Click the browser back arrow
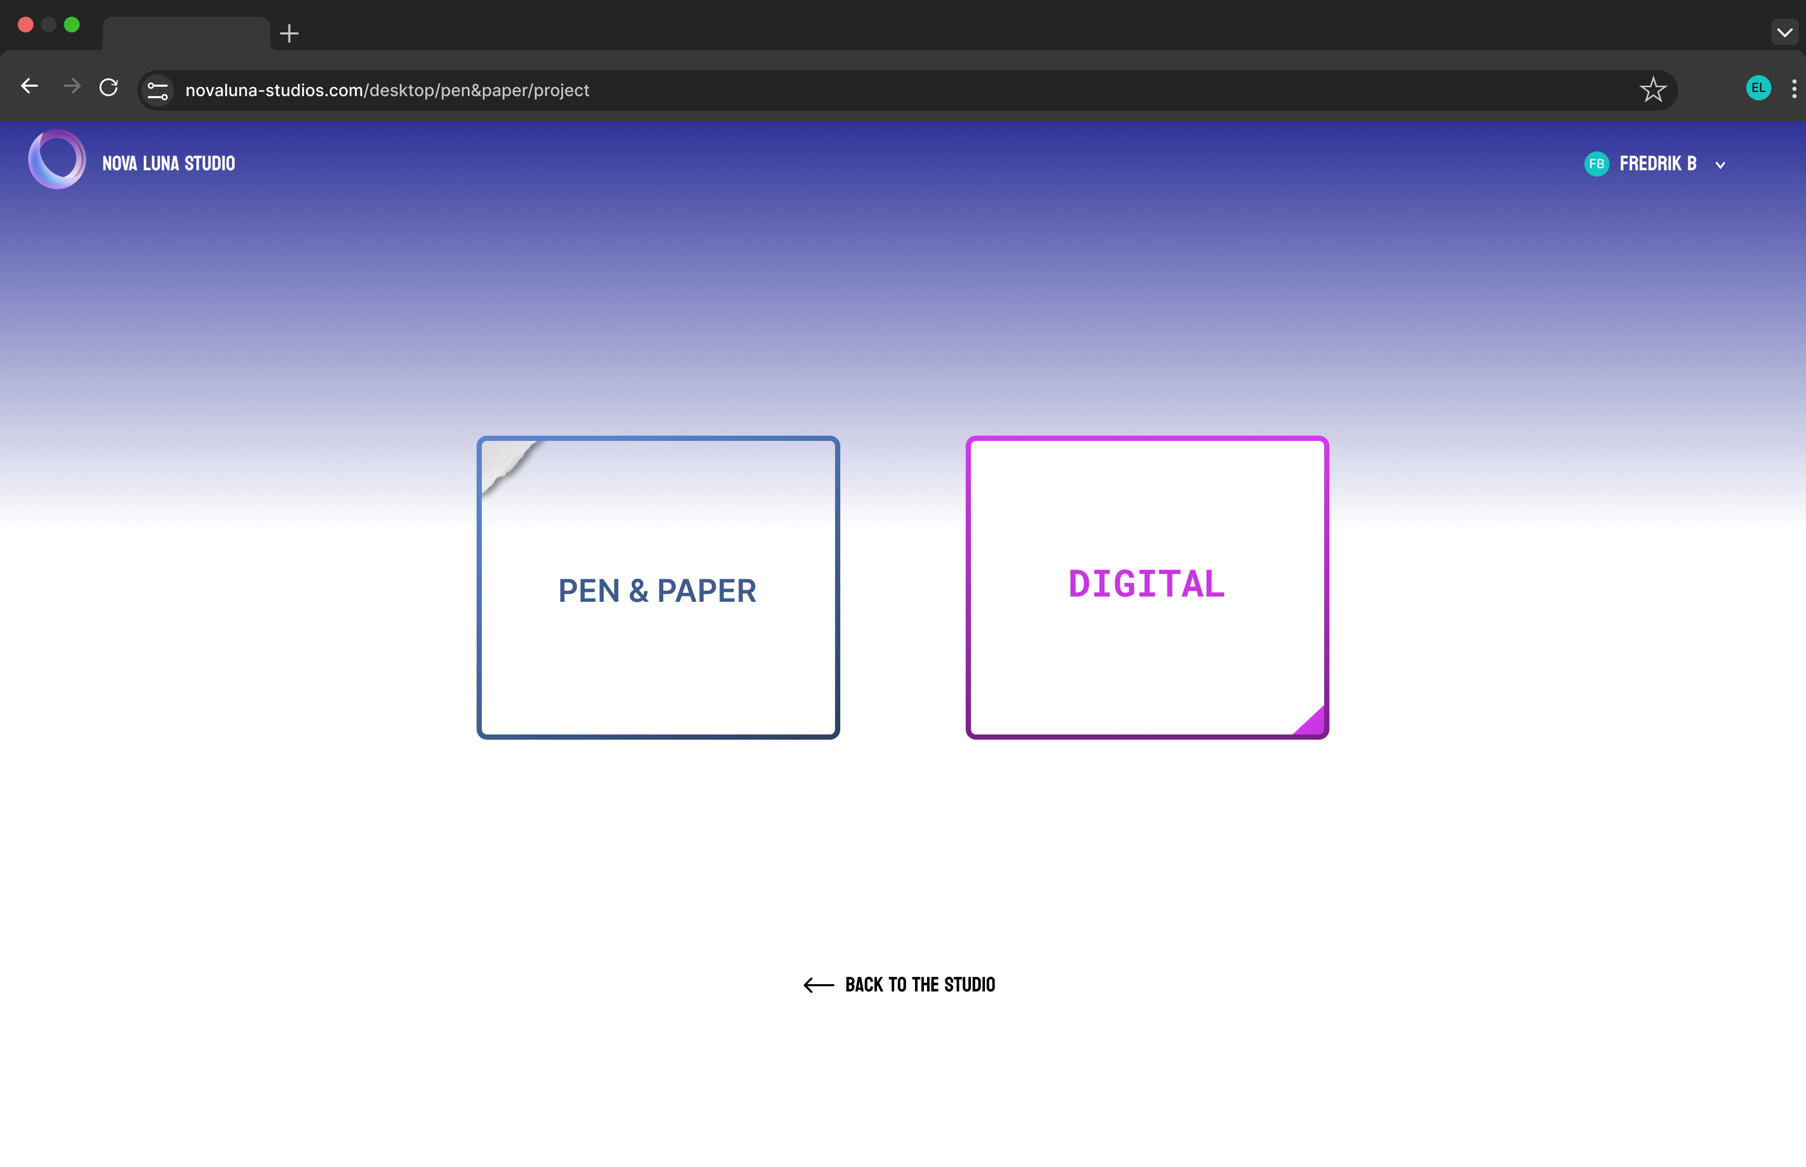The height and width of the screenshot is (1167, 1806). click(x=30, y=86)
